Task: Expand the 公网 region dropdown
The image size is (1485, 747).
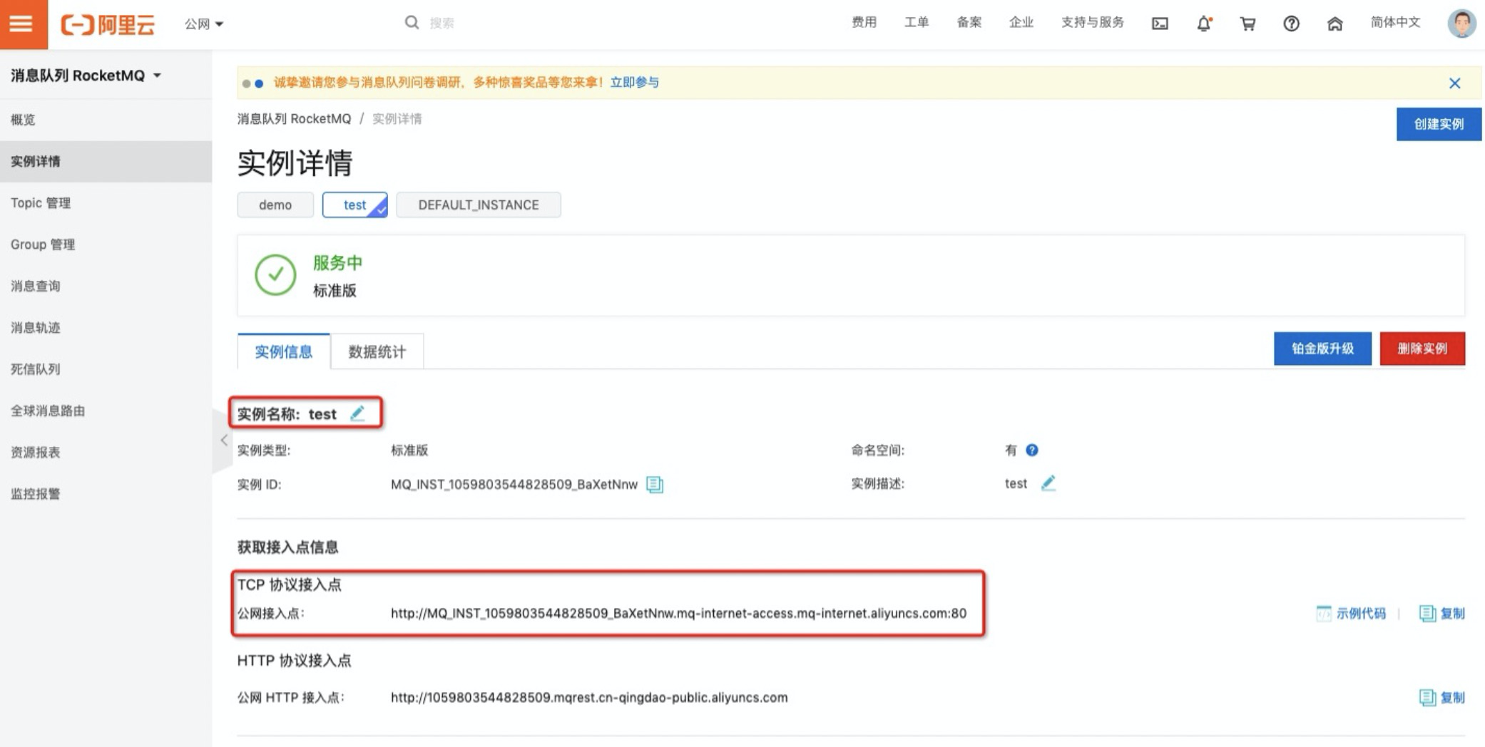Action: click(x=203, y=24)
